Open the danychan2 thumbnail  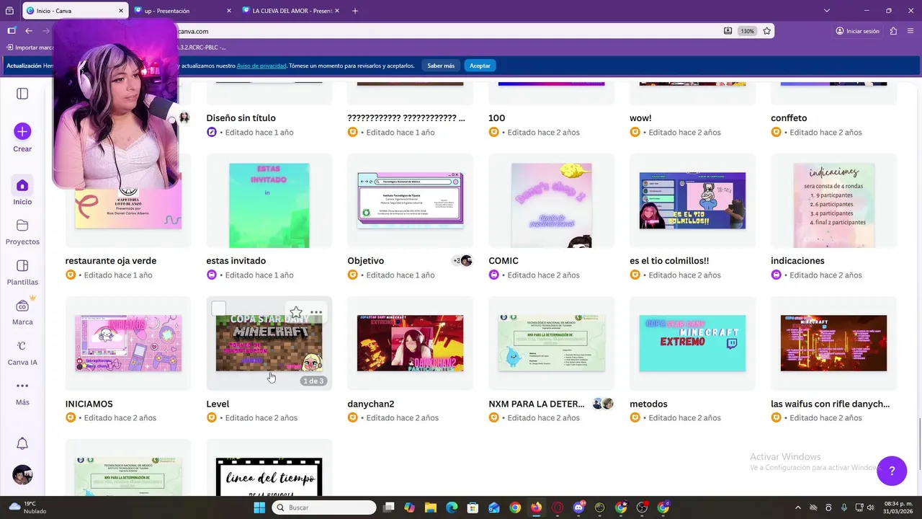411,343
